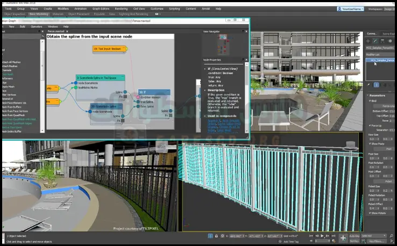397x246 pixels.
Task: Switch to the Basic Modeling tab
Action: [38, 14]
